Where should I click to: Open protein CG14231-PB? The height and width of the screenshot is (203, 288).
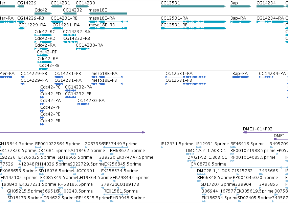(x=68, y=74)
